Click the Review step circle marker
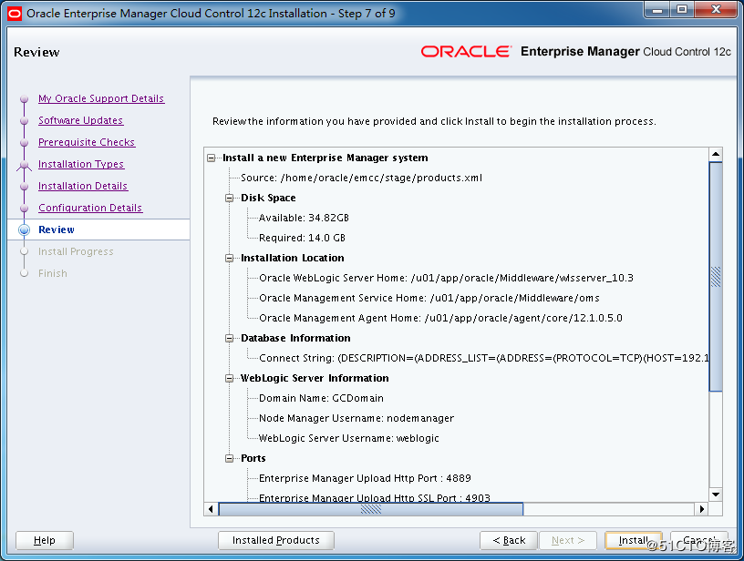744x561 pixels. point(25,229)
